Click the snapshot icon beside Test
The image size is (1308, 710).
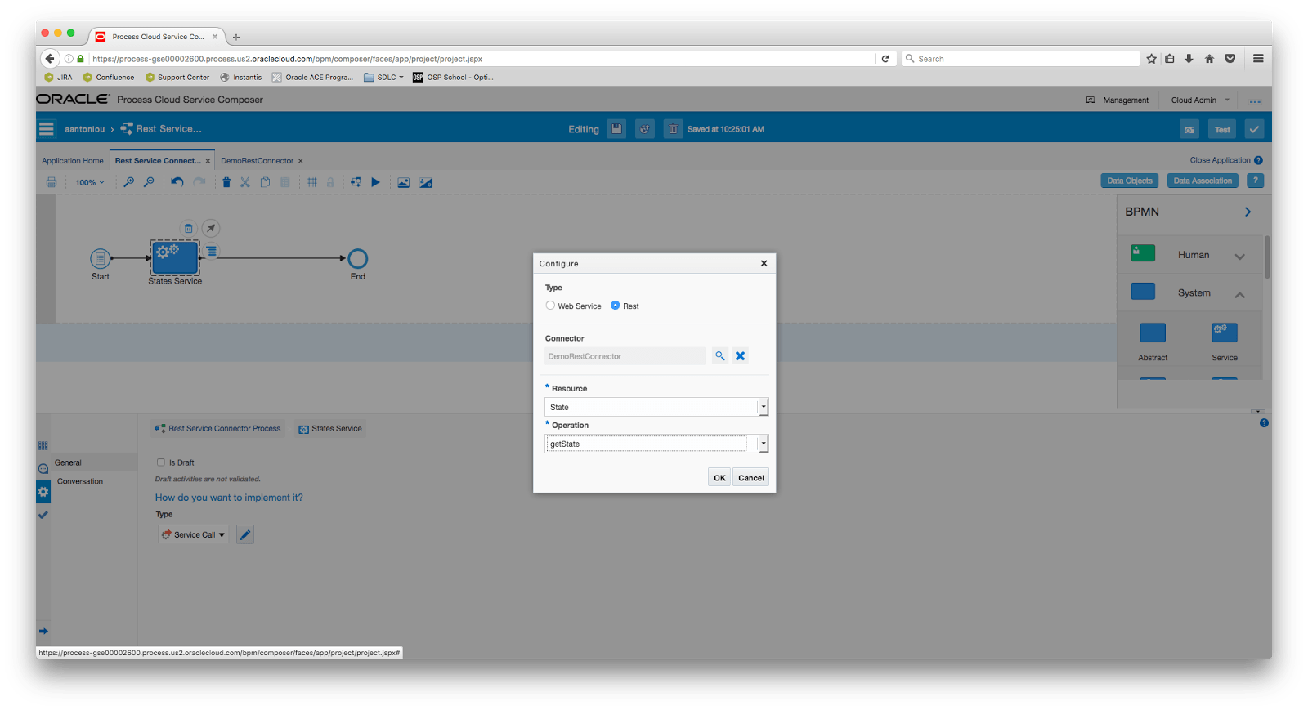[x=1189, y=129]
